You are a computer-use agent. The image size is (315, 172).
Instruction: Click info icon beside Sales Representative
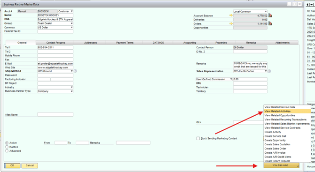pos(269,71)
